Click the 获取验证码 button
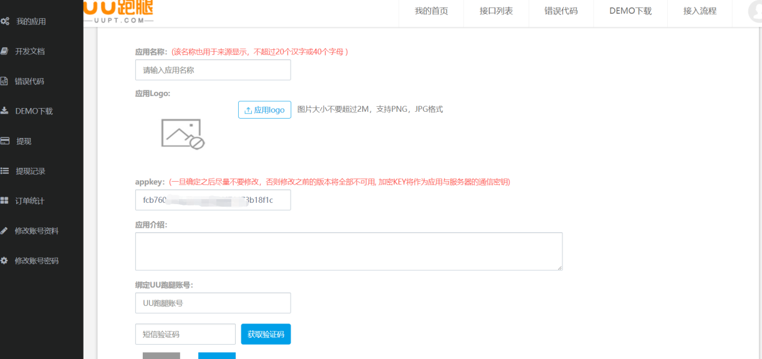Viewport: 762px width, 359px height. (x=266, y=335)
